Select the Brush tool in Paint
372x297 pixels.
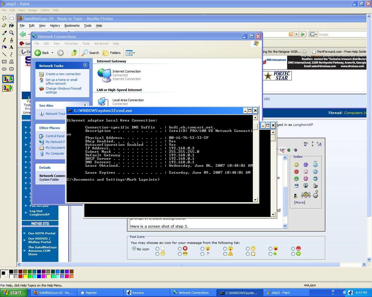(x=12, y=40)
